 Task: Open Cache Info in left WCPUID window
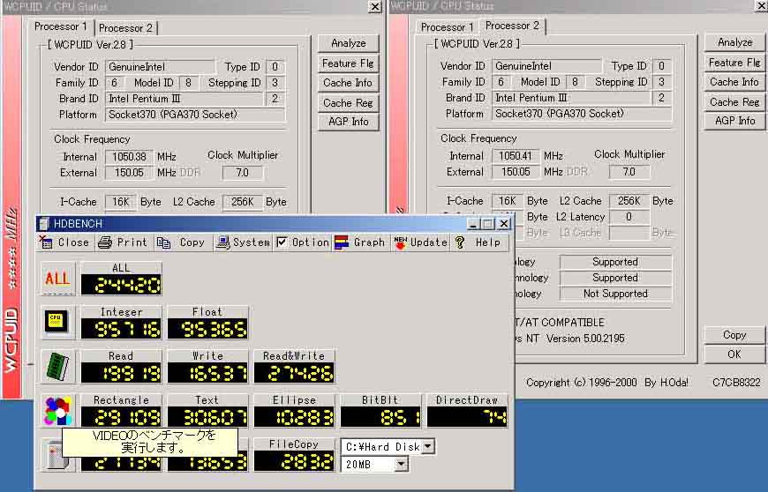(x=348, y=83)
